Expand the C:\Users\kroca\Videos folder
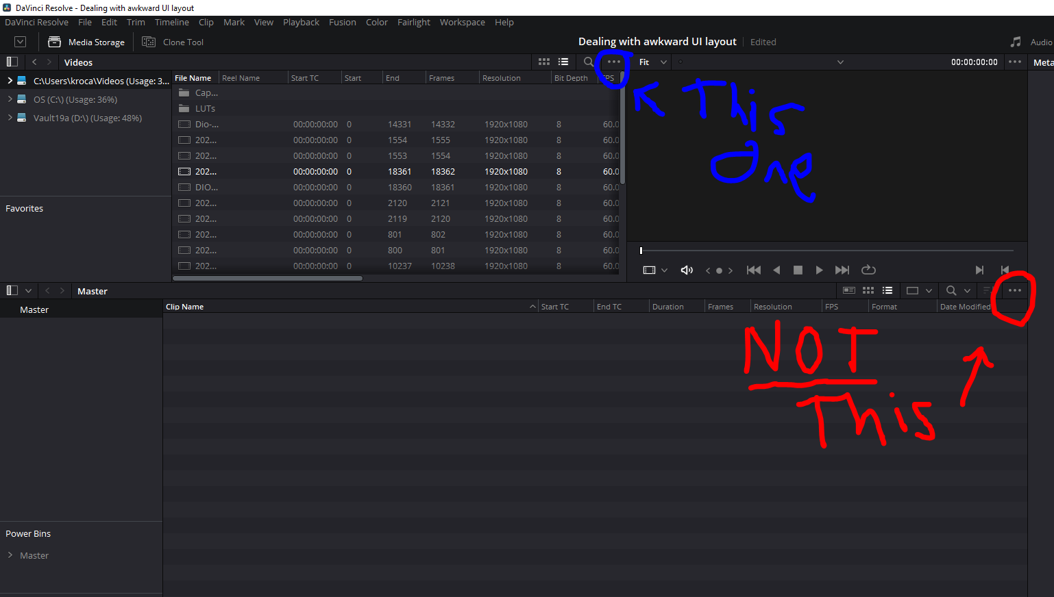Image resolution: width=1054 pixels, height=597 pixels. coord(10,81)
